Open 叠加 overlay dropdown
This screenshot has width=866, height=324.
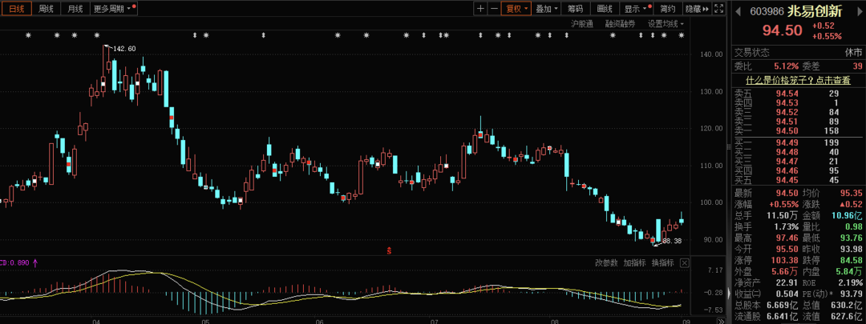(546, 9)
